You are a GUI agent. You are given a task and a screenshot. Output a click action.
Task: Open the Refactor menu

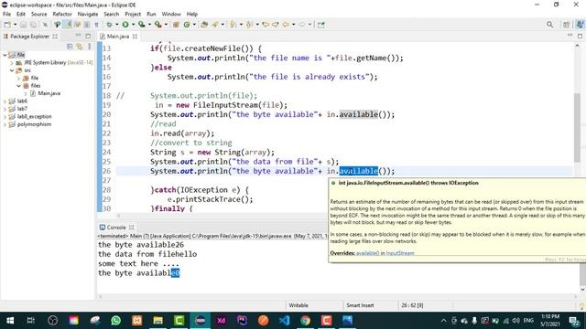62,14
